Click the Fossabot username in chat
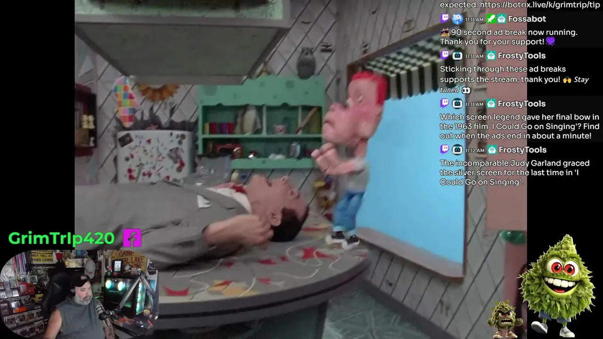The width and height of the screenshot is (603, 339). point(527,19)
